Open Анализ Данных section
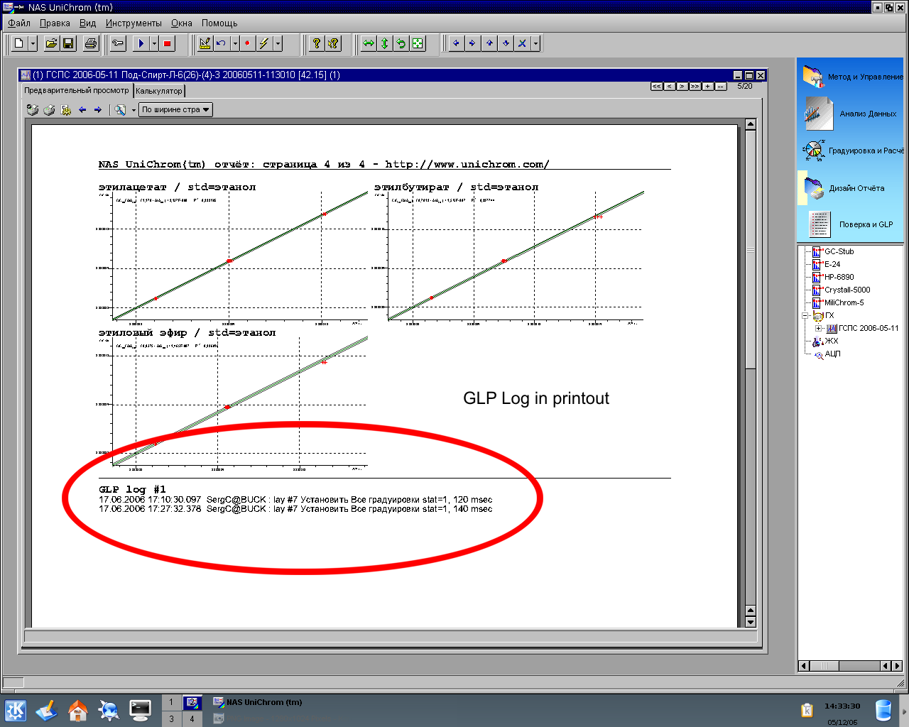 pyautogui.click(x=852, y=113)
